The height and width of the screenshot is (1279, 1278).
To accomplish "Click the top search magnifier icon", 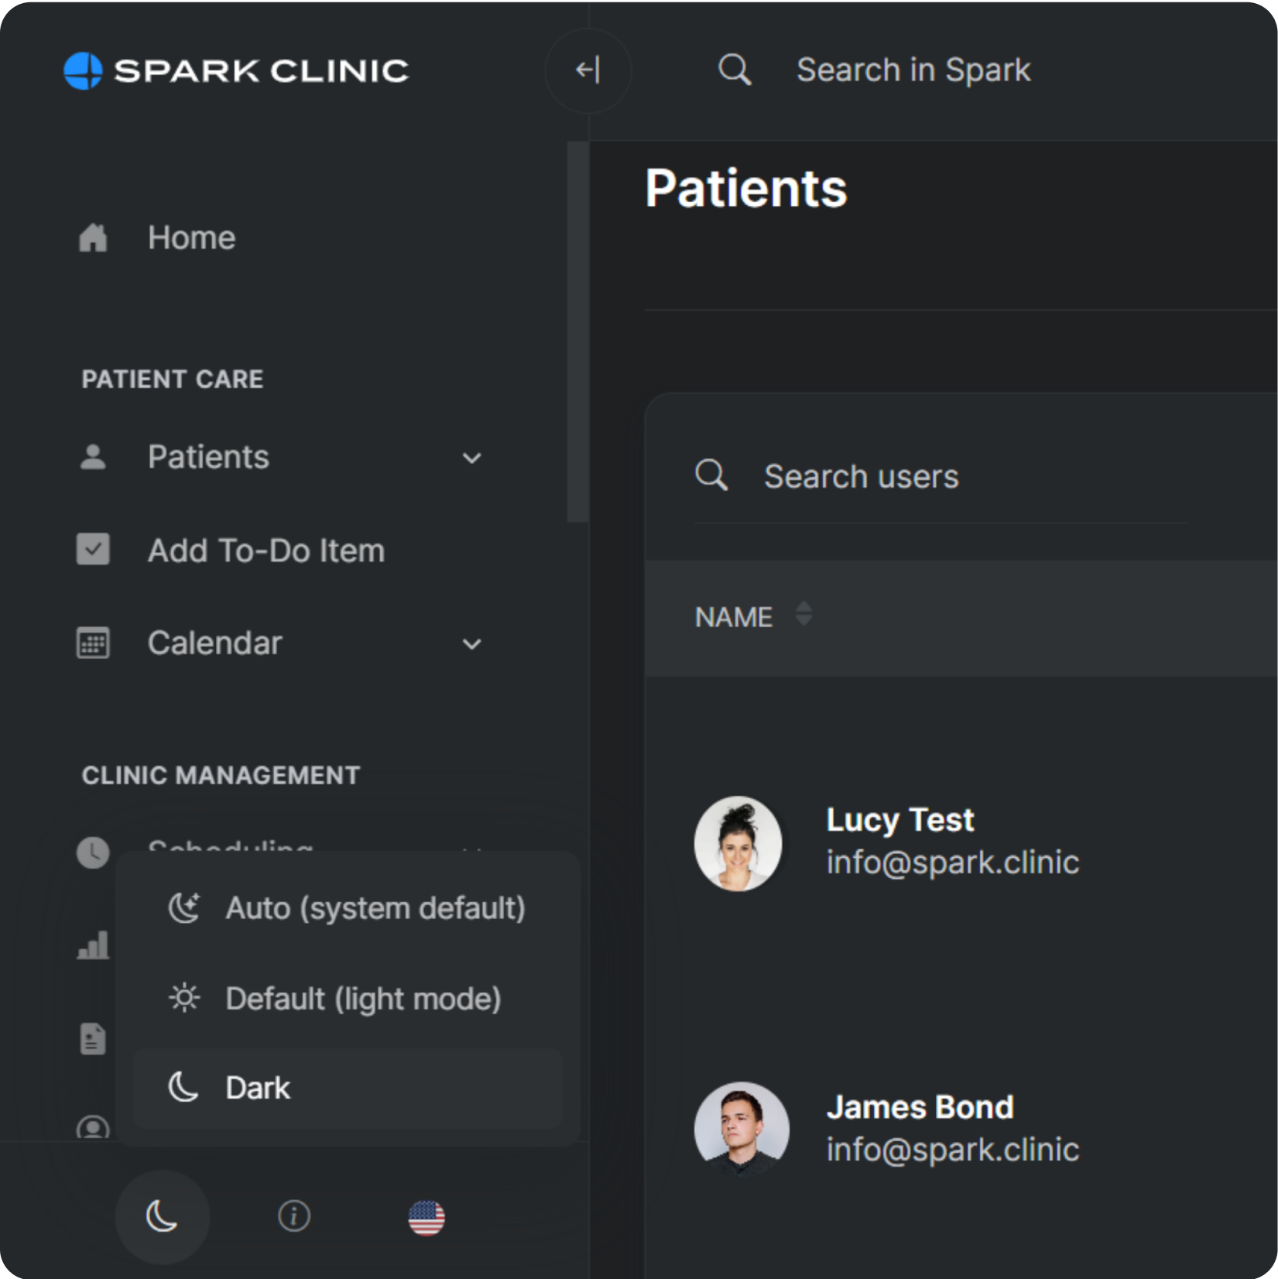I will pyautogui.click(x=735, y=70).
